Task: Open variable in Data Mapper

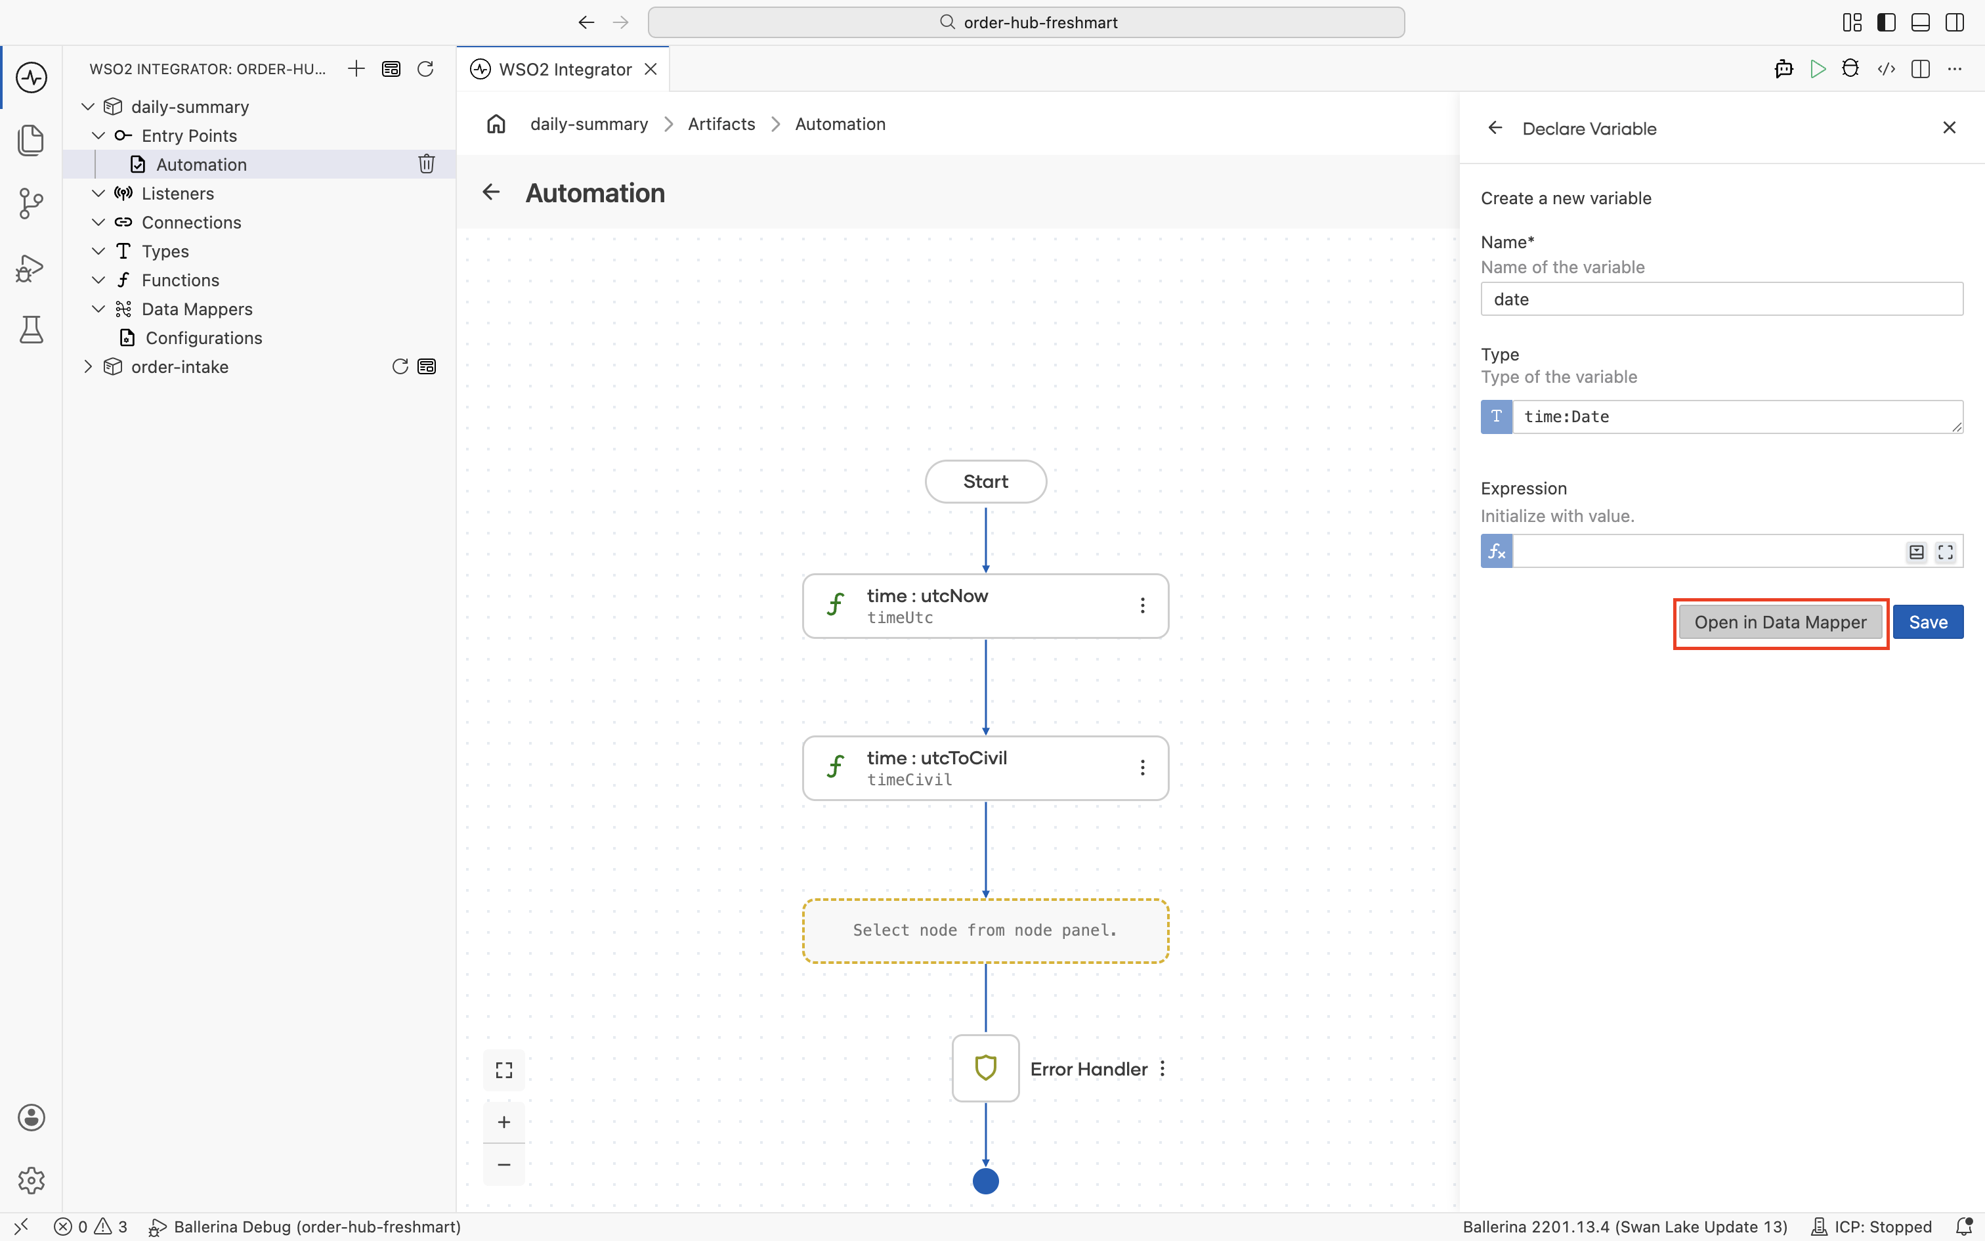Action: pyautogui.click(x=1780, y=622)
